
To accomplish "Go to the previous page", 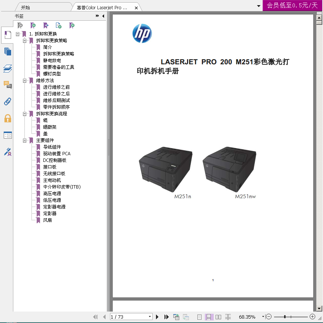I will click(104, 317).
